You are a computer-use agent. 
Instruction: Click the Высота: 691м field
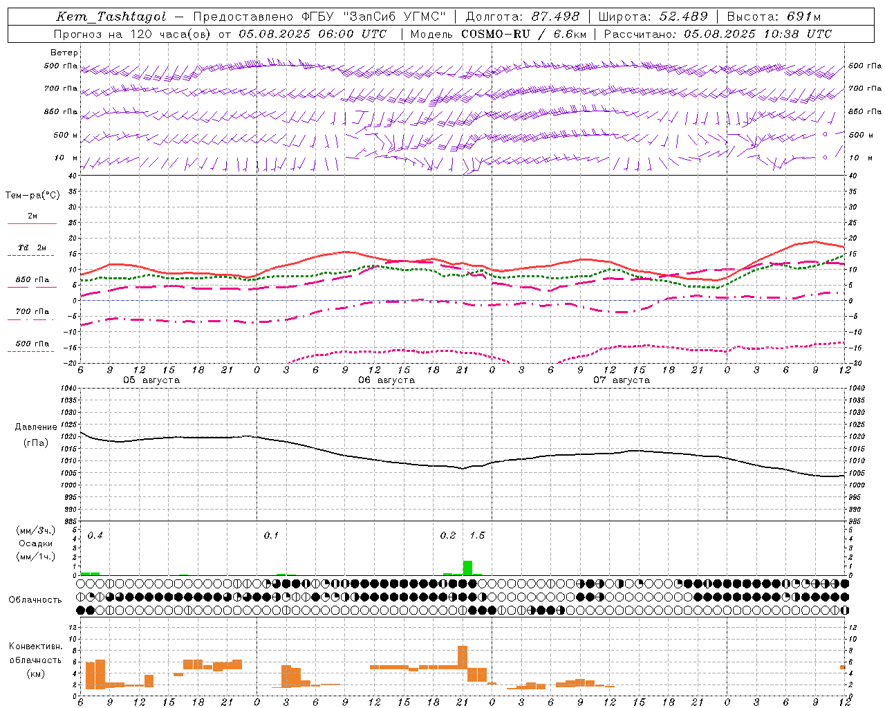coord(774,17)
